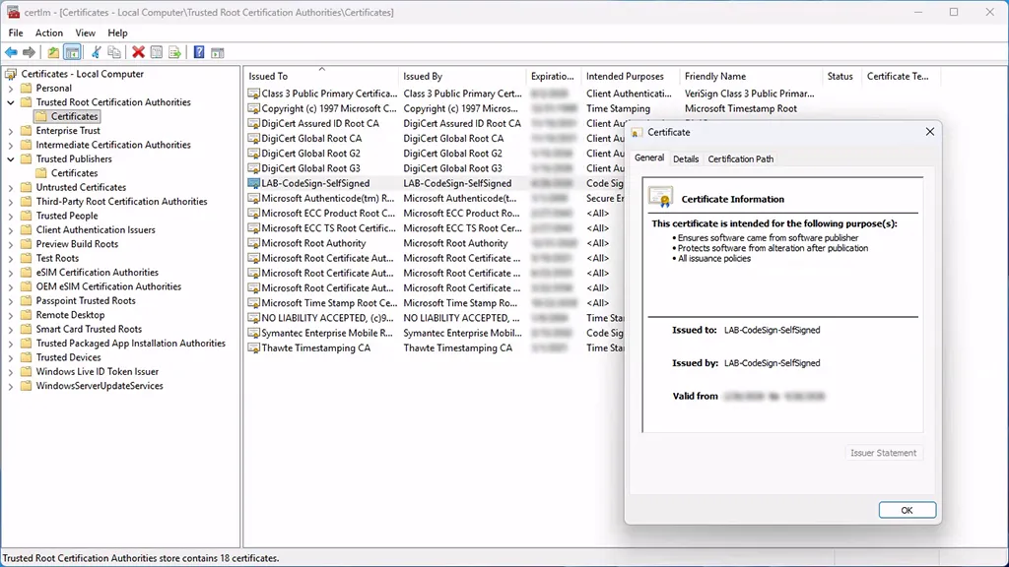The height and width of the screenshot is (567, 1009).
Task: Collapse Trusted Root Certification Authorities node
Action: click(10, 102)
